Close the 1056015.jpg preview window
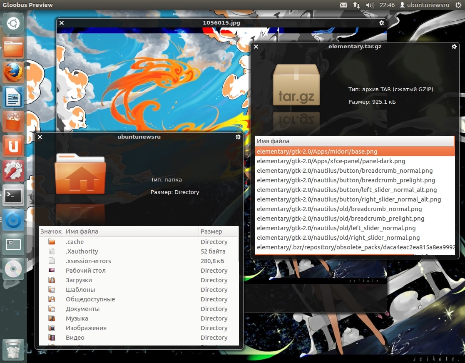465x363 pixels. [62, 23]
